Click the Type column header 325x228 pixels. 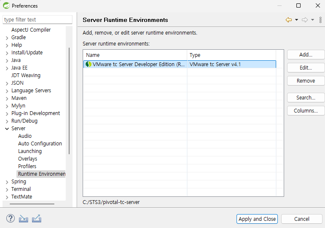(231, 55)
